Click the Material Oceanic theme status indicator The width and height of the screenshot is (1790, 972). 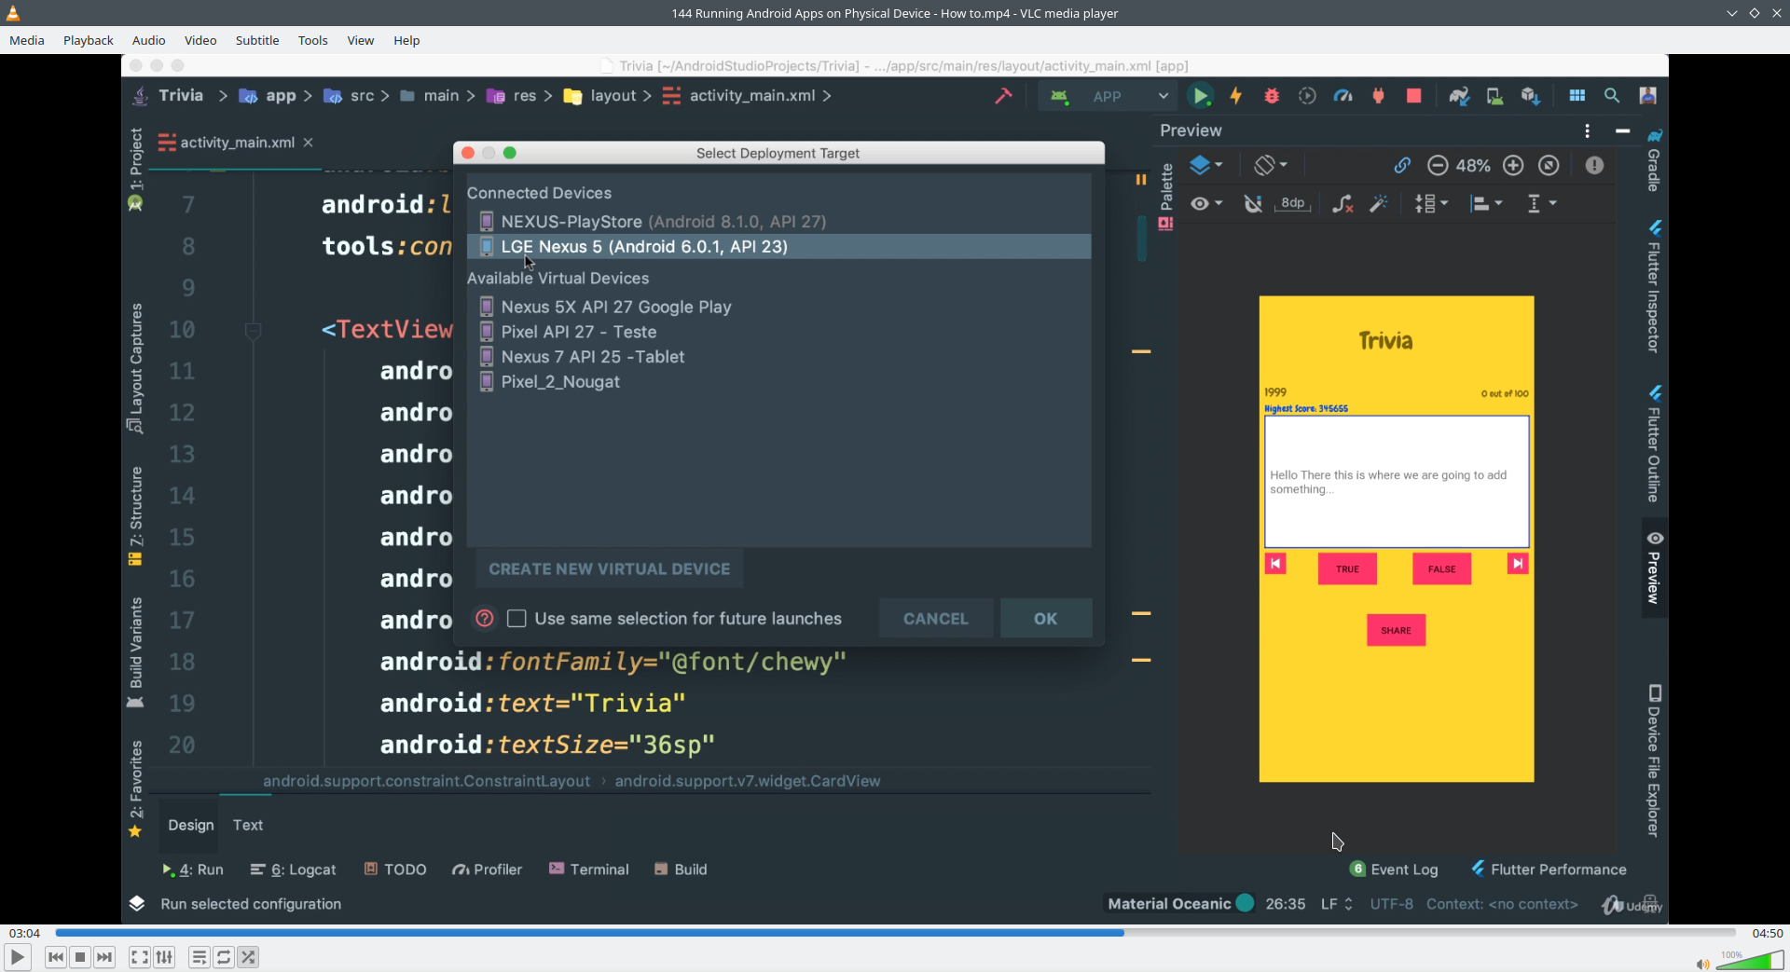[1180, 904]
